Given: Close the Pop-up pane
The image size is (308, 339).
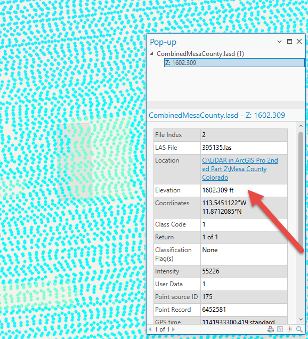Looking at the screenshot, I should (x=299, y=41).
